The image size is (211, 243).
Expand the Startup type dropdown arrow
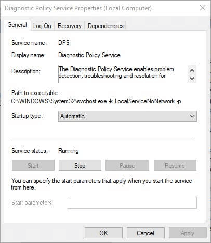tap(192, 116)
